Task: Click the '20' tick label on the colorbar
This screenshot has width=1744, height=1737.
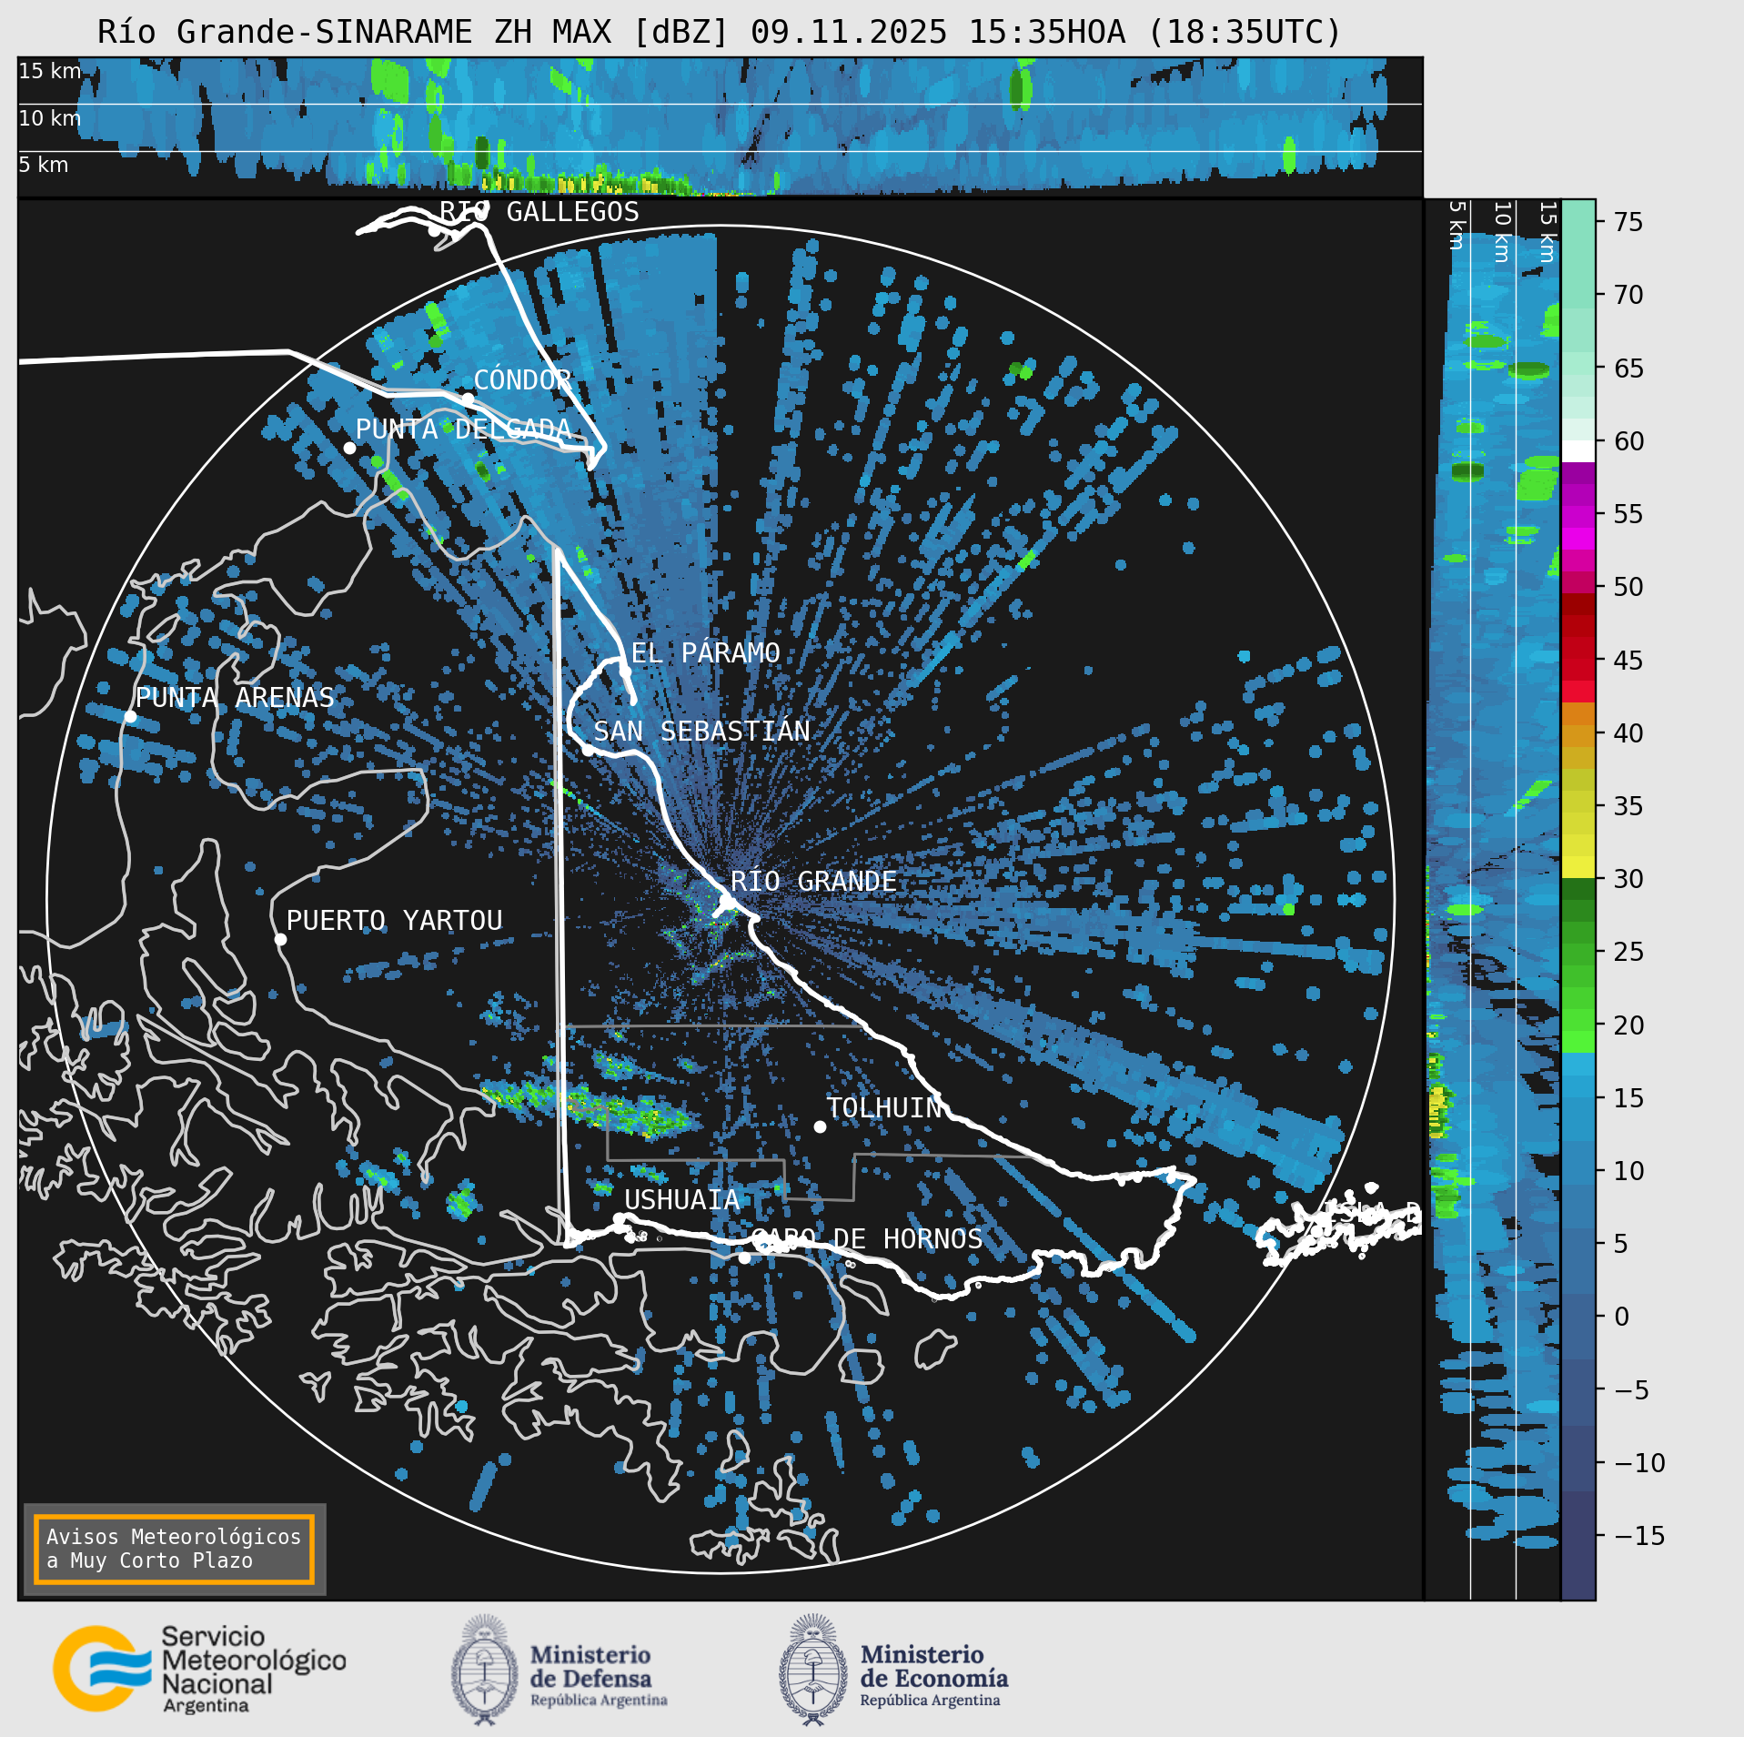Action: pyautogui.click(x=1628, y=1025)
